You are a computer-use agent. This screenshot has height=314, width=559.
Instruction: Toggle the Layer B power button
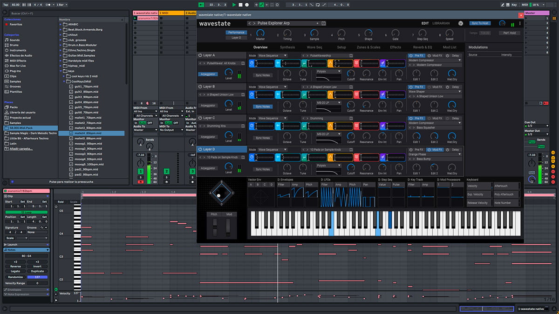199,87
